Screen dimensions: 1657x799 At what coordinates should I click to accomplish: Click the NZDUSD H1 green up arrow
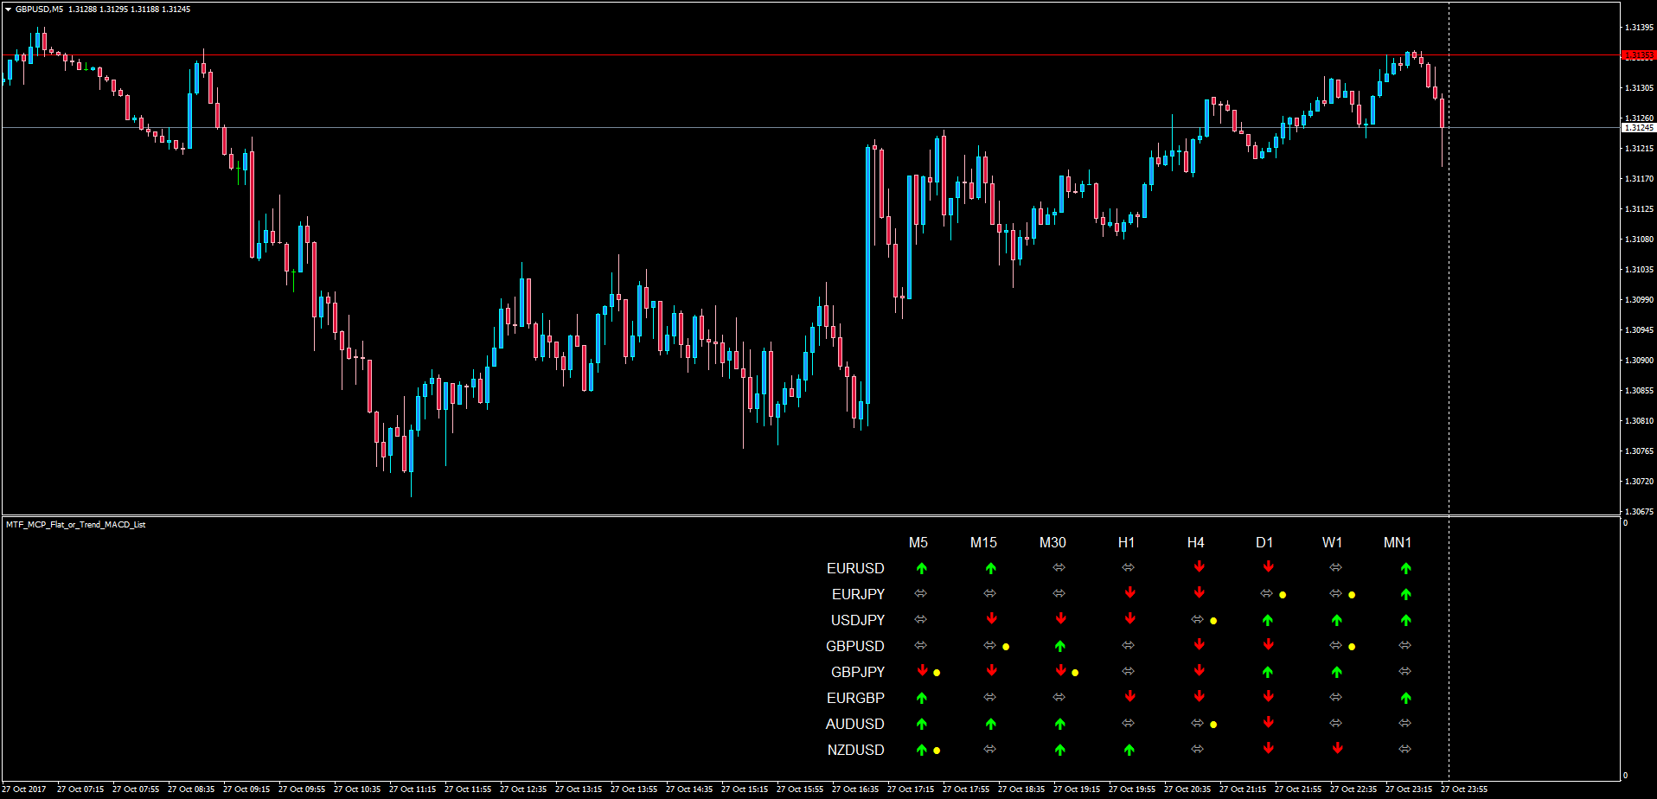1129,750
